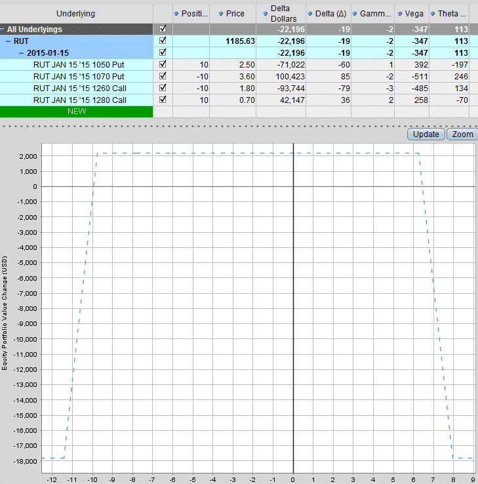Uncheck the 1050 Put checkbox
The width and height of the screenshot is (478, 484).
[163, 64]
